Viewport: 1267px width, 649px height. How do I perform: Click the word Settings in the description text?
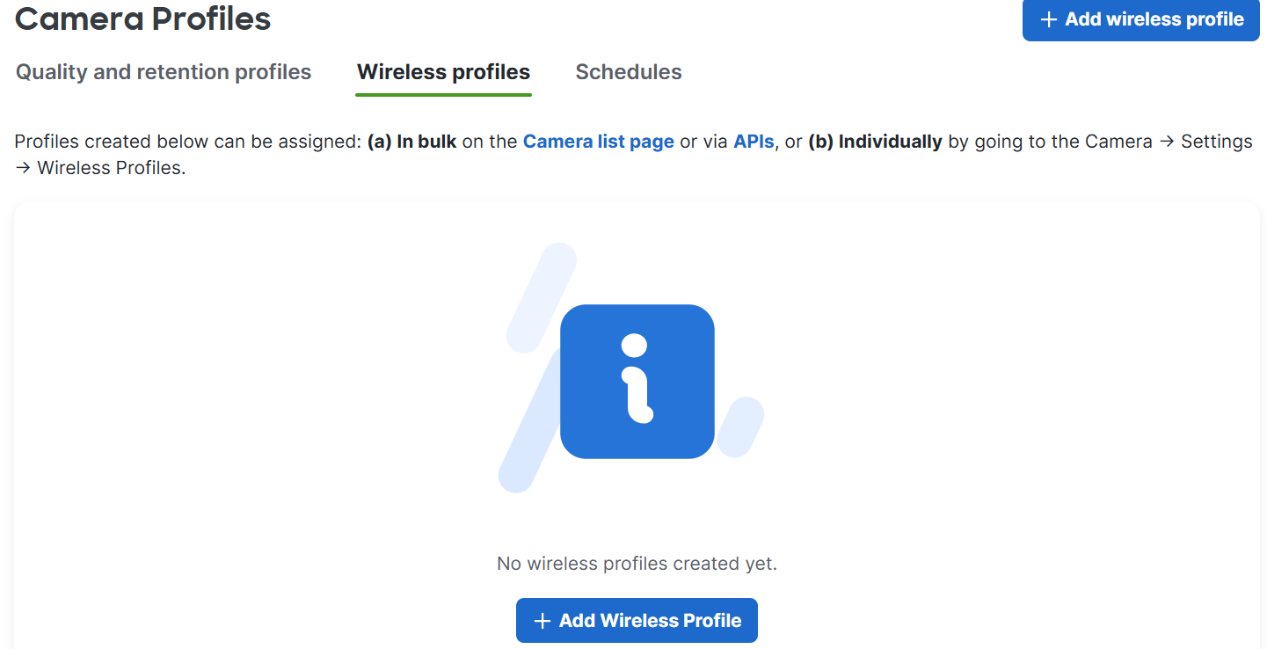(x=1217, y=142)
